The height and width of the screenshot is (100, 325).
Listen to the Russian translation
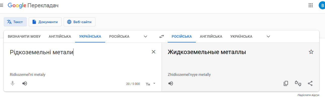(x=171, y=83)
